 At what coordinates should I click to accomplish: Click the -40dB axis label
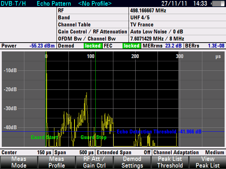10,127
